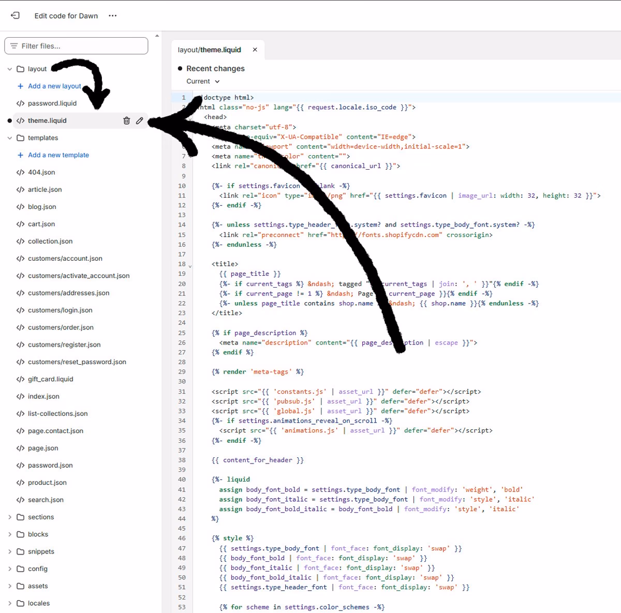Expand the config folder chevron
This screenshot has width=621, height=613.
coord(9,569)
